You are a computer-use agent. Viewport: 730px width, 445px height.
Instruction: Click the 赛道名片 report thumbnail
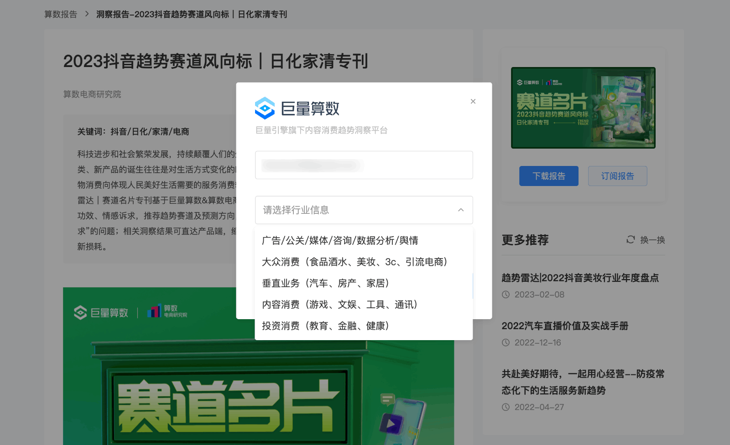pos(583,108)
